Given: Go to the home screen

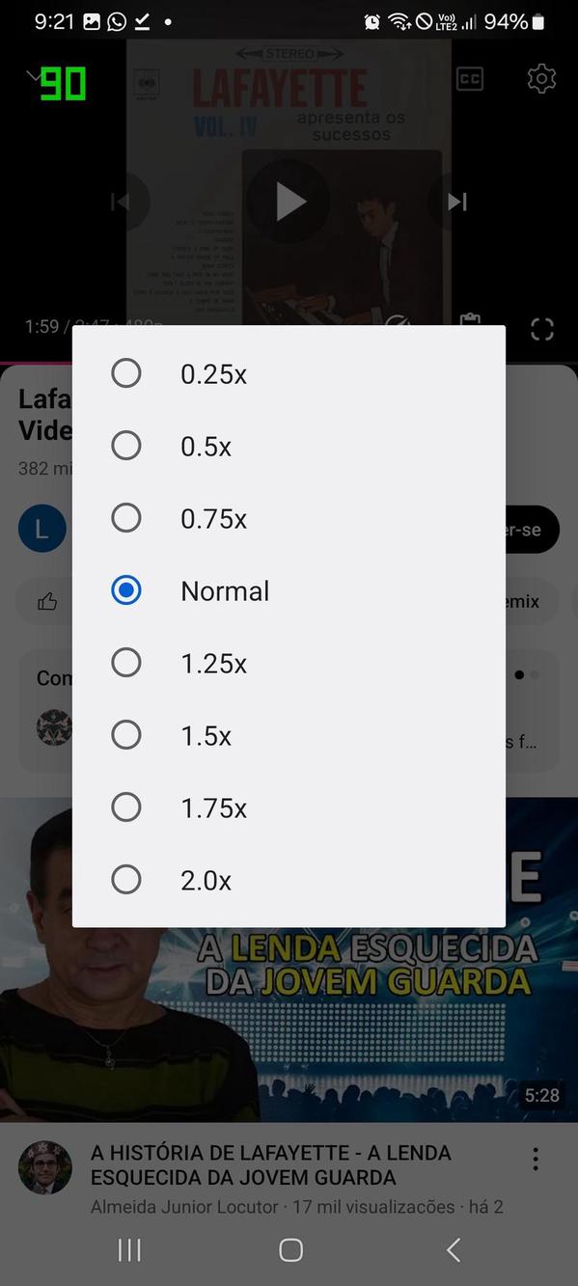Looking at the screenshot, I should tap(289, 1248).
